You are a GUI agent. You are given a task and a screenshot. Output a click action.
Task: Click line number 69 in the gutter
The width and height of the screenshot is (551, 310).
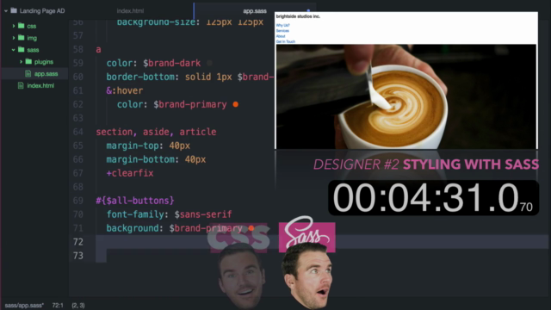[78, 201]
